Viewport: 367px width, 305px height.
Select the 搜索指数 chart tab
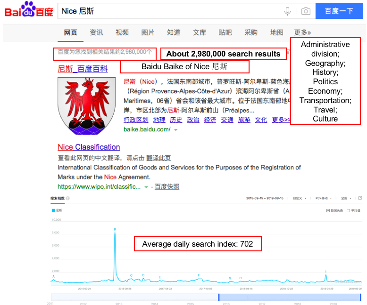tap(58, 198)
